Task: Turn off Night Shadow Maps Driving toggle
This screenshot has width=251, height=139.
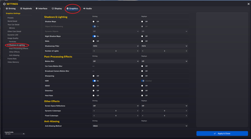Action: click(94, 36)
